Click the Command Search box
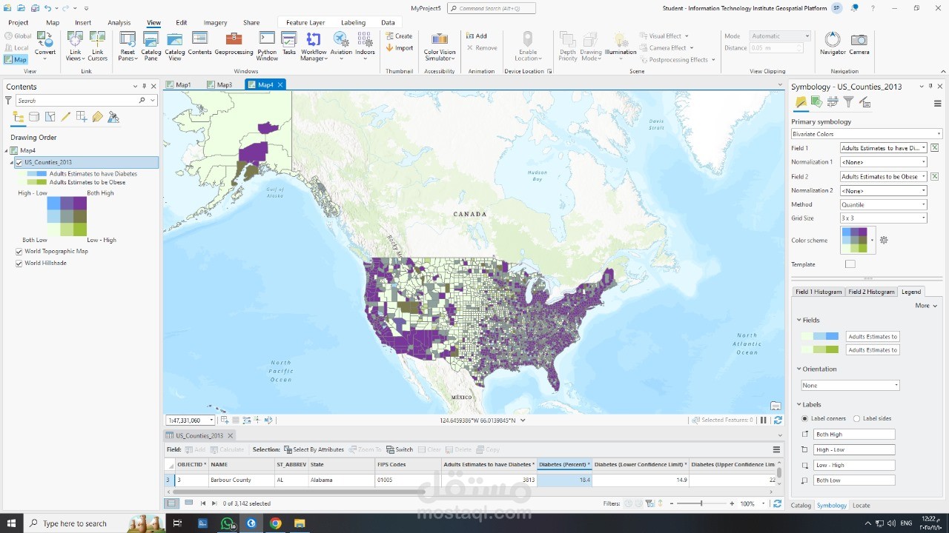 (492, 8)
